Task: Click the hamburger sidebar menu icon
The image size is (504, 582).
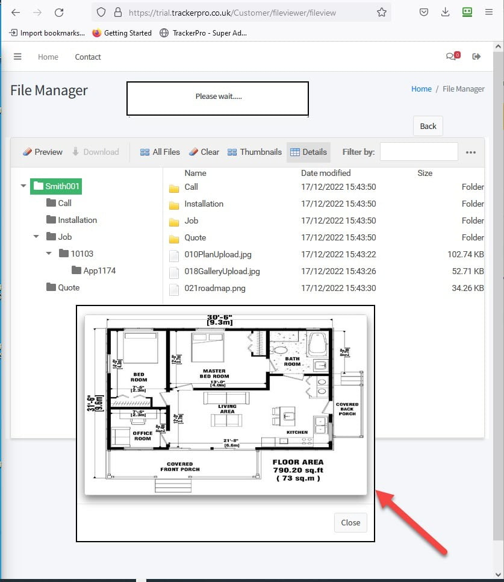Action: pos(17,57)
